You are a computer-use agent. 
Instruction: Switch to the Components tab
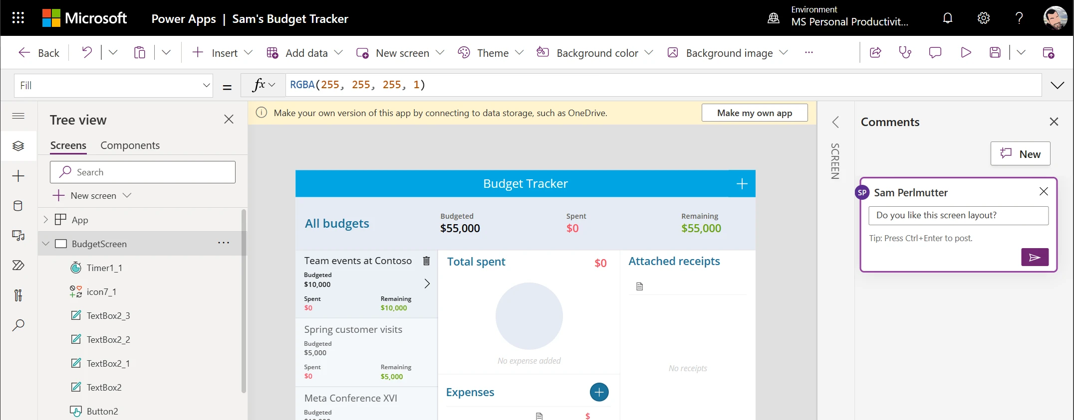pos(130,145)
